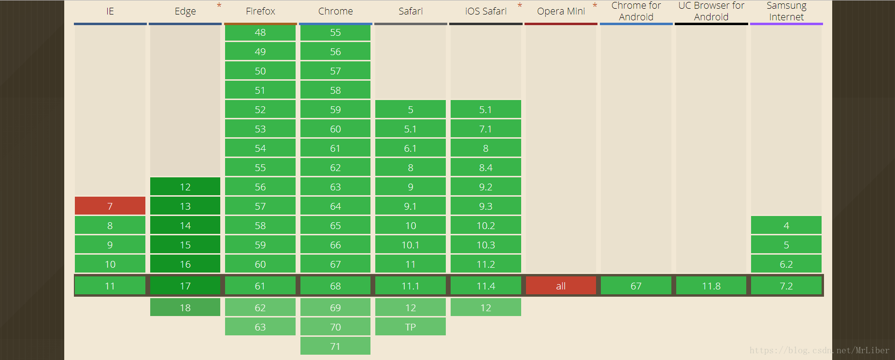
Task: Click the iOS Safari version 7.1 cell
Action: pos(486,129)
